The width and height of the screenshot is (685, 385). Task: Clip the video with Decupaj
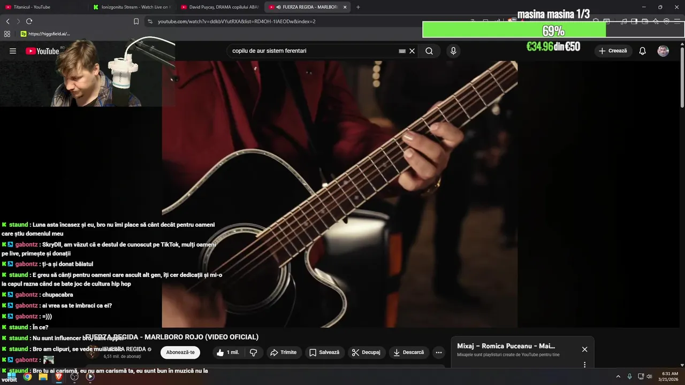367,352
